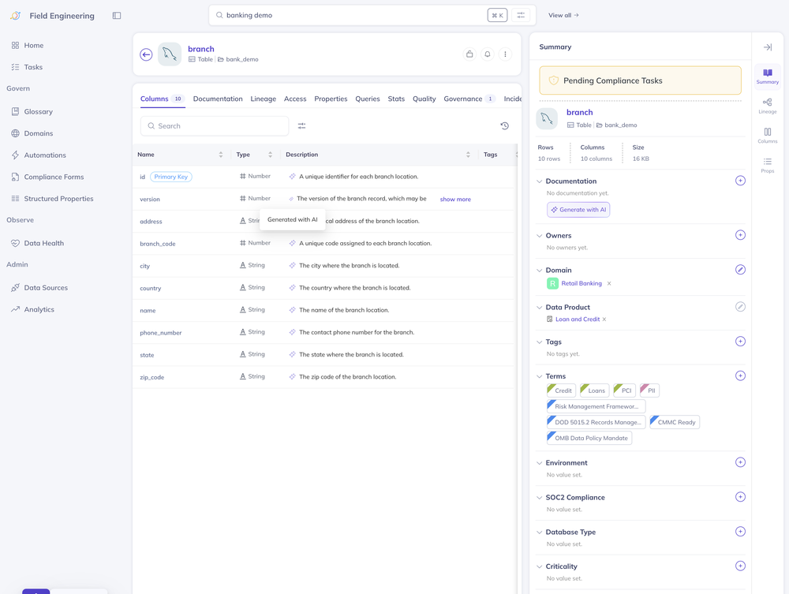Open Loan and Credit data product

click(x=578, y=319)
